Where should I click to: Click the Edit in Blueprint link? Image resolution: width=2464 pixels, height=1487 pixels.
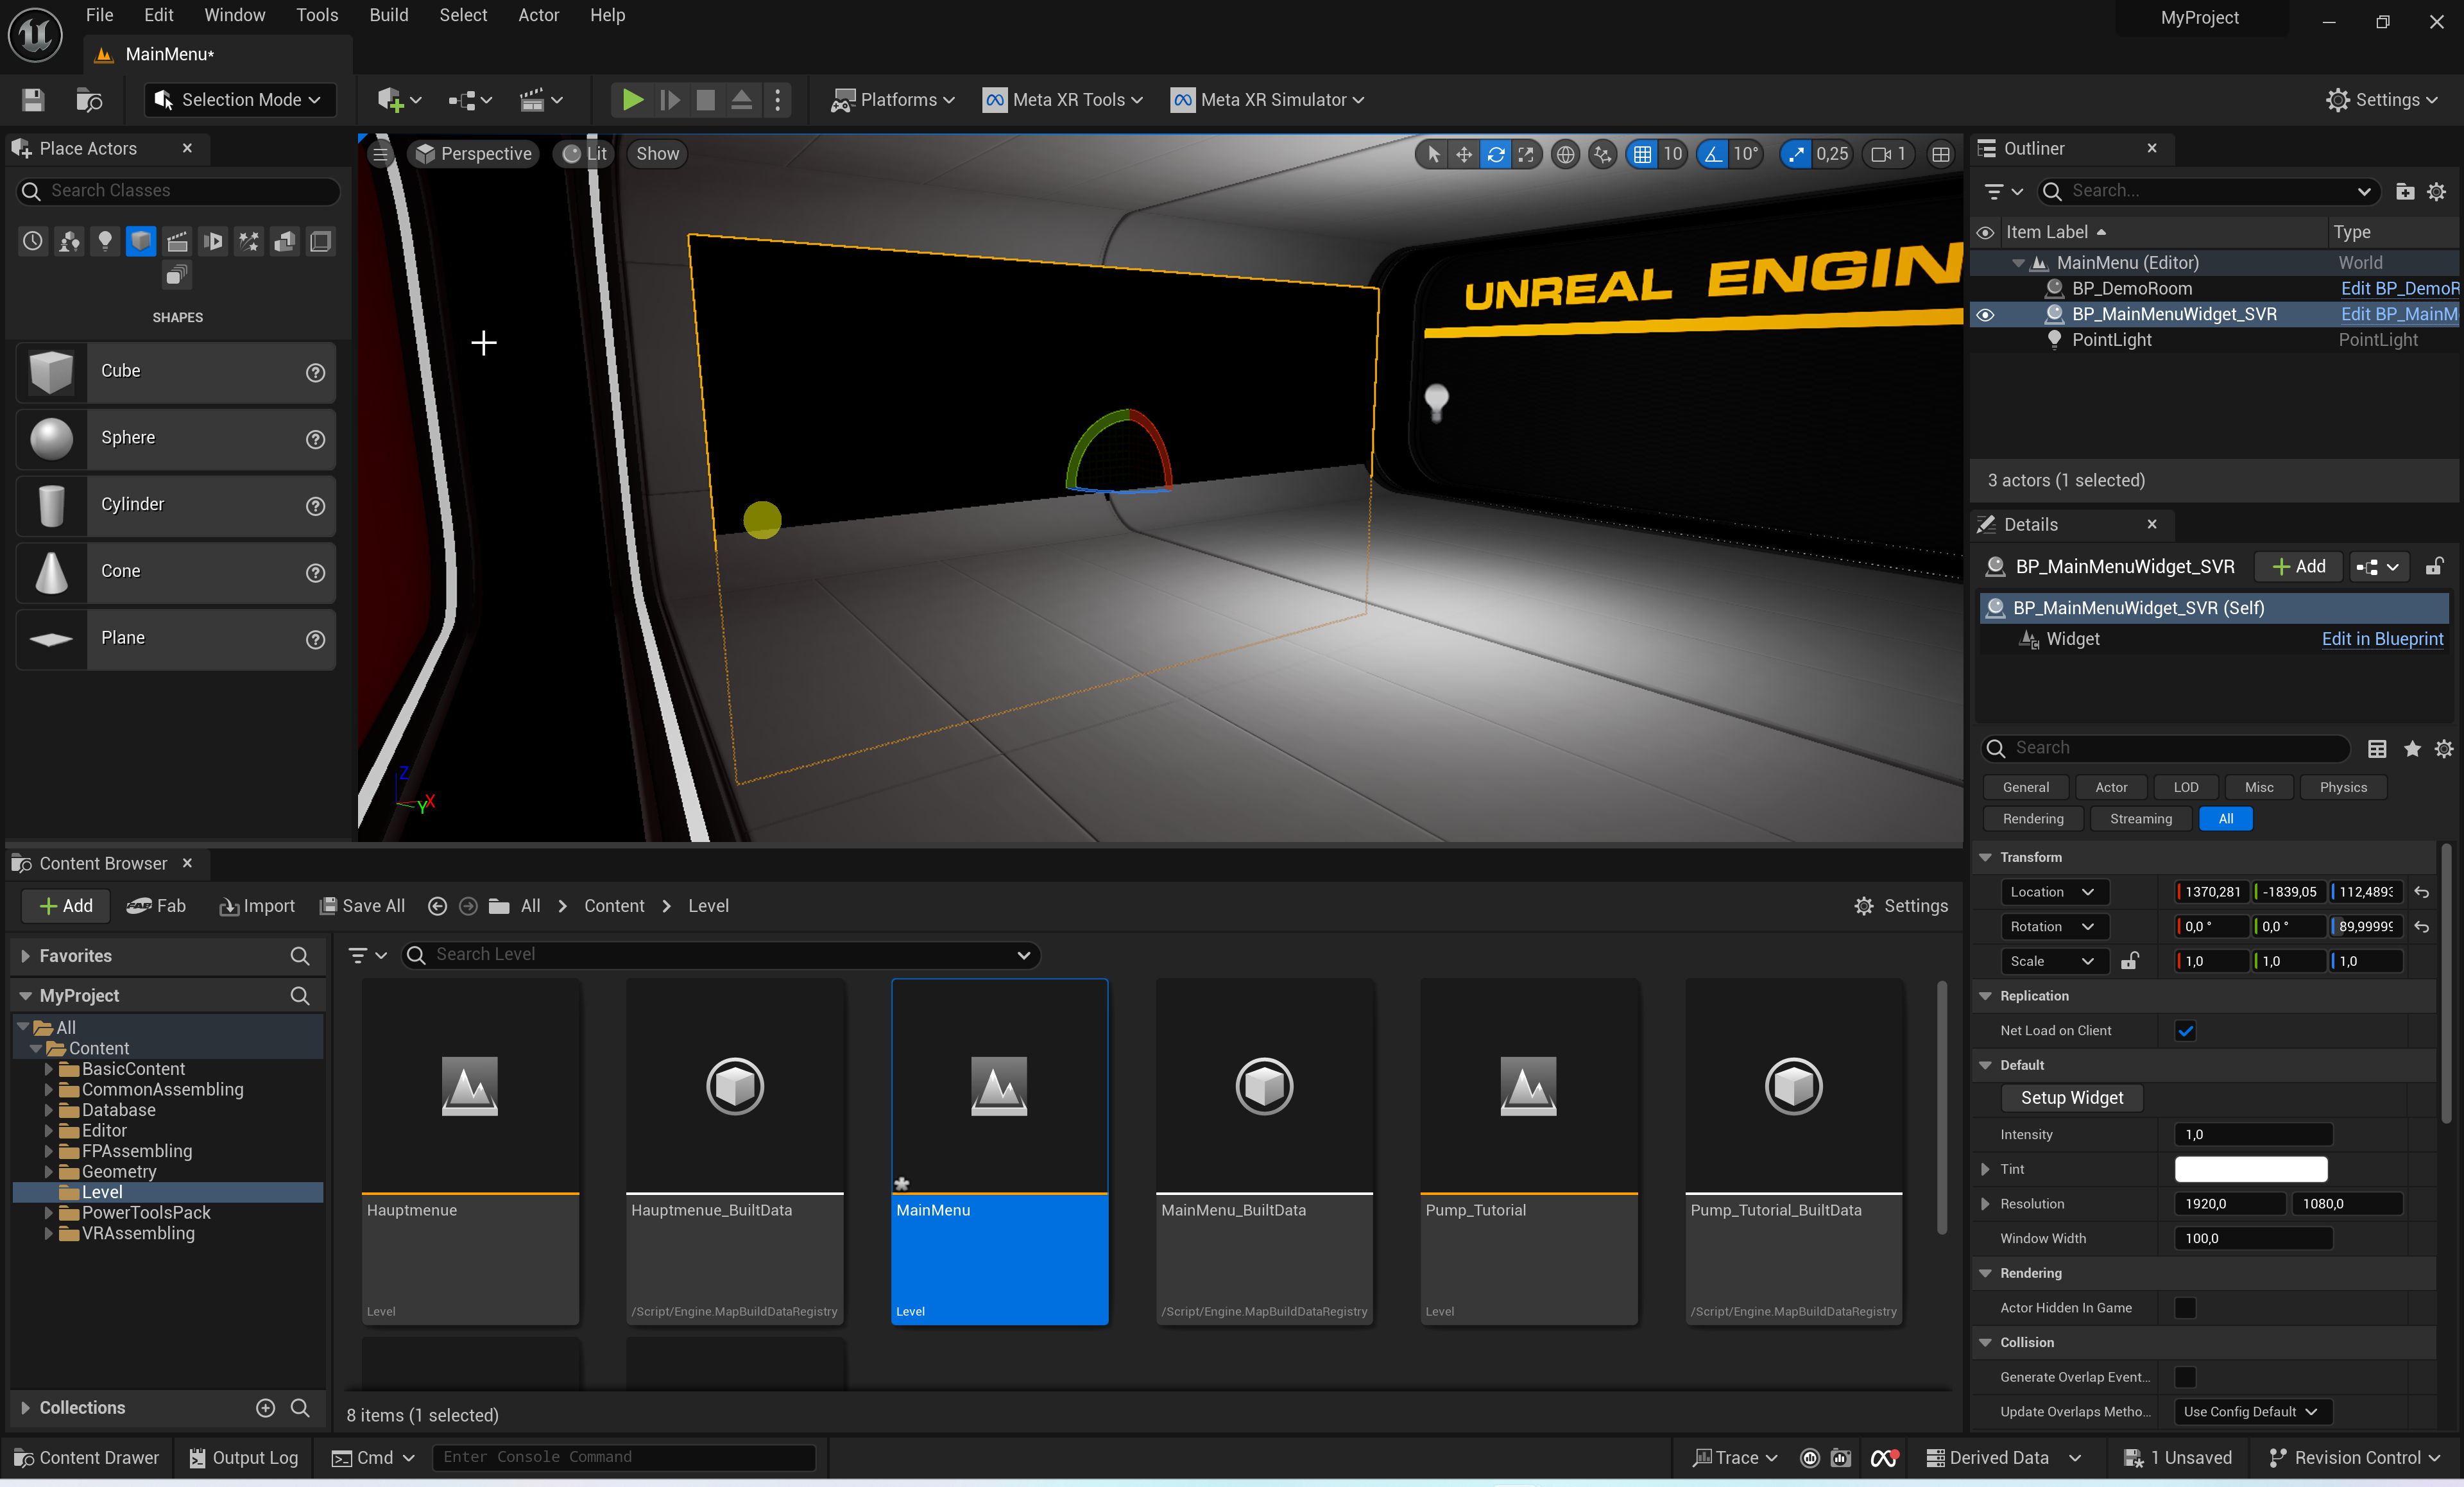(x=2382, y=639)
